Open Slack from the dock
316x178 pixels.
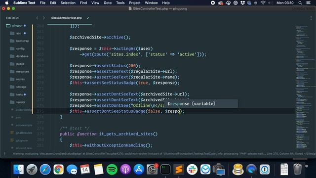(192, 169)
